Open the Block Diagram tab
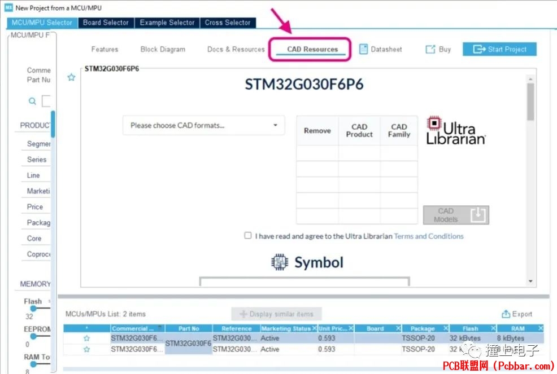The height and width of the screenshot is (374, 557). [x=163, y=49]
